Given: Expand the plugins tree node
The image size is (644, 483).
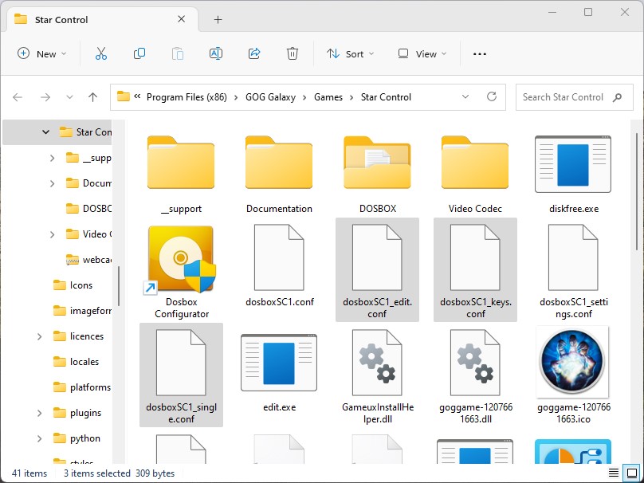Looking at the screenshot, I should (39, 413).
